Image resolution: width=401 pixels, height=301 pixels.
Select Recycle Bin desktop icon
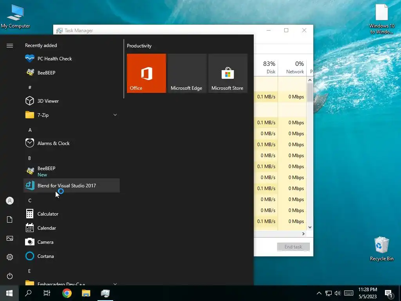[381, 249]
